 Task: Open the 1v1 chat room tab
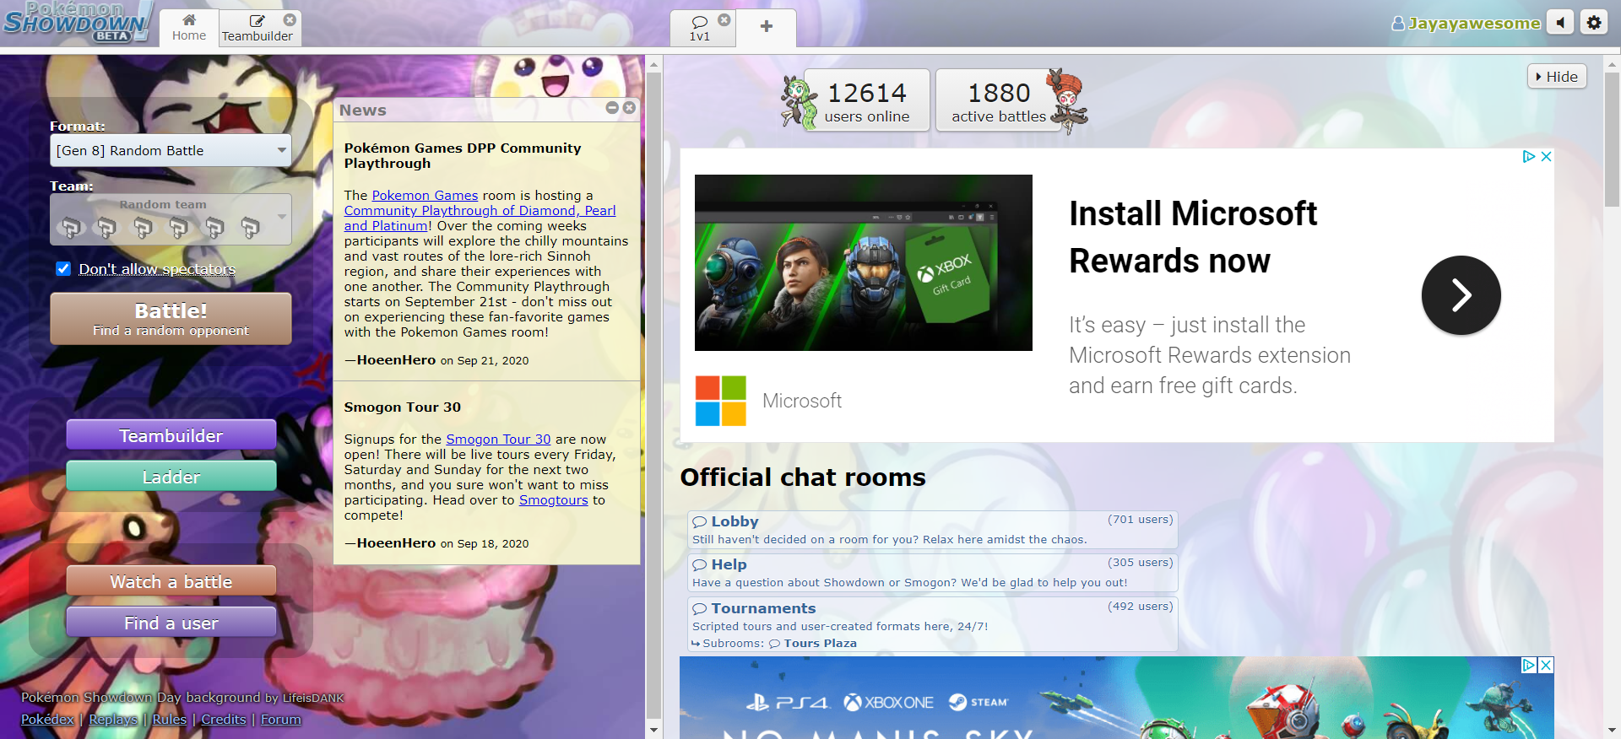point(700,28)
